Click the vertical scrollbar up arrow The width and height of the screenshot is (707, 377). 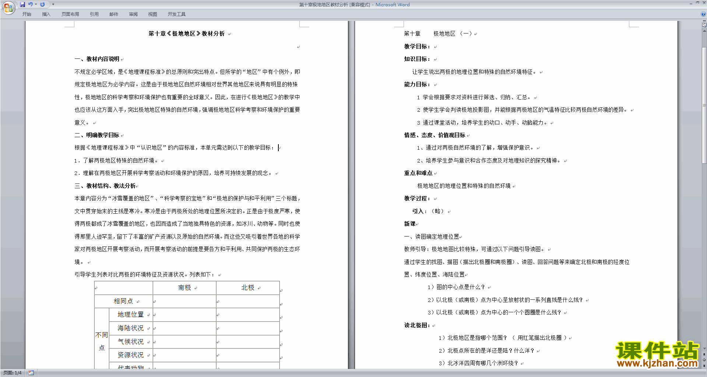[704, 31]
